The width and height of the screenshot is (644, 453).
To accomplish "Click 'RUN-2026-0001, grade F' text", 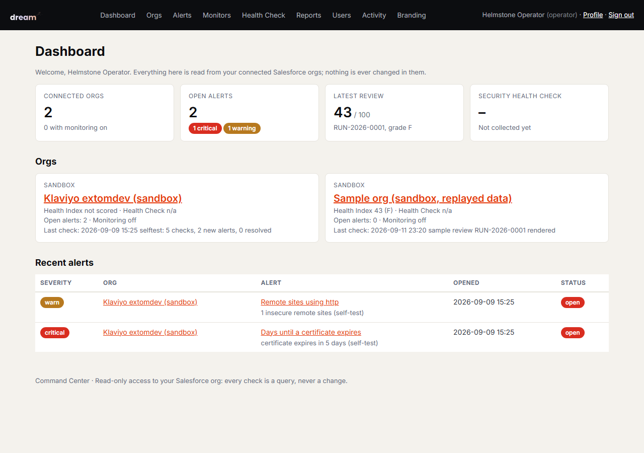I will tap(373, 128).
